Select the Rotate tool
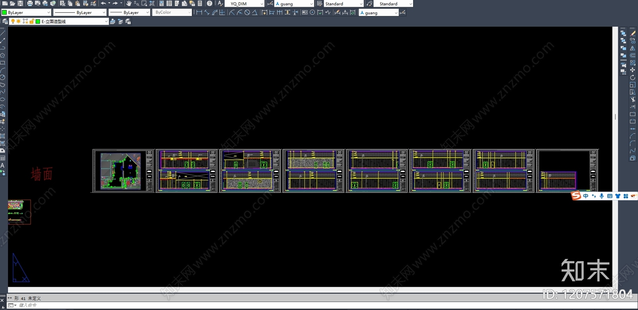638x310 pixels. click(x=633, y=77)
